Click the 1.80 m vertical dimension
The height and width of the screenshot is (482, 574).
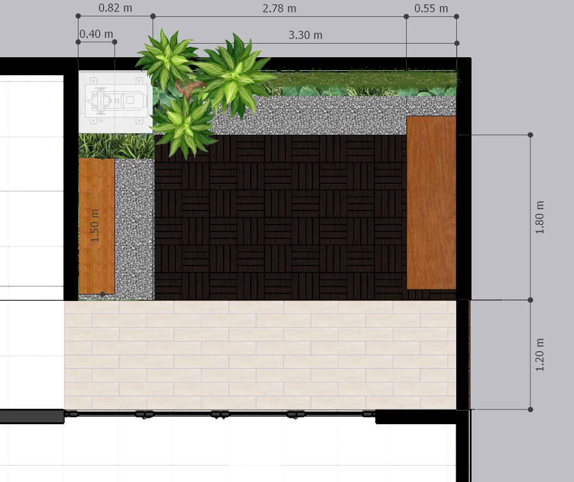click(540, 217)
